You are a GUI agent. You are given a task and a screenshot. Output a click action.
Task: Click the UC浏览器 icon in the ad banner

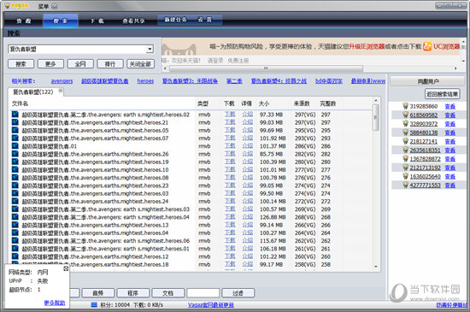coord(427,46)
